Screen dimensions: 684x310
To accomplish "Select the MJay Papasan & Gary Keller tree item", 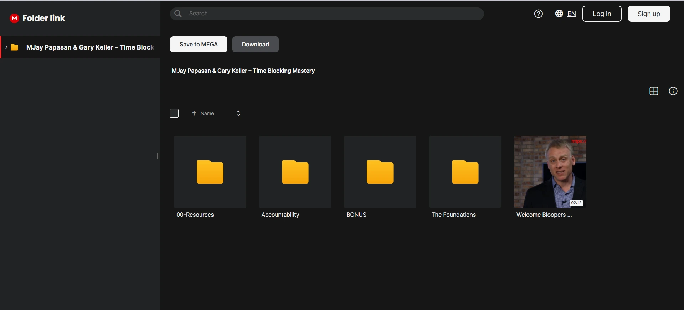I will coord(81,47).
